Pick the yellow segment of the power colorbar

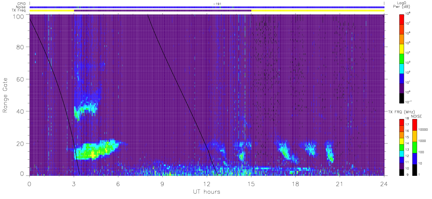coord(402,48)
